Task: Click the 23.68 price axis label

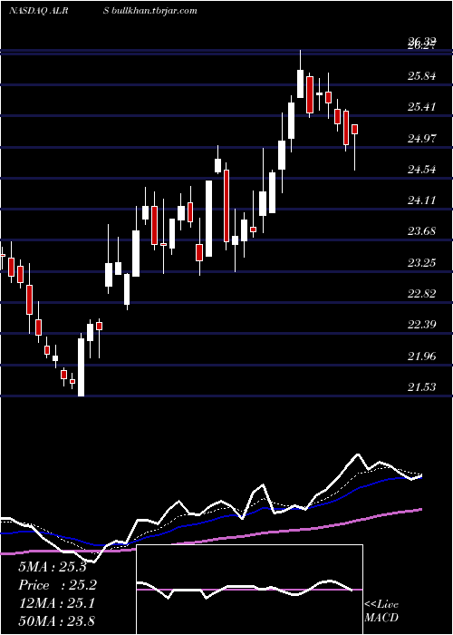Action: [422, 231]
